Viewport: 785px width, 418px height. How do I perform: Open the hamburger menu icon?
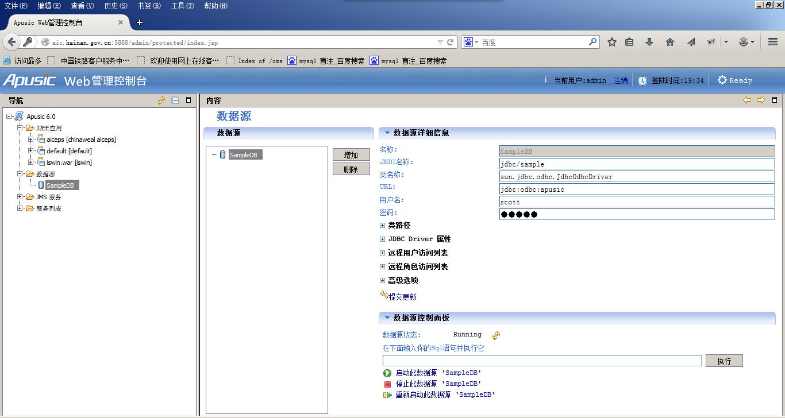tap(773, 42)
